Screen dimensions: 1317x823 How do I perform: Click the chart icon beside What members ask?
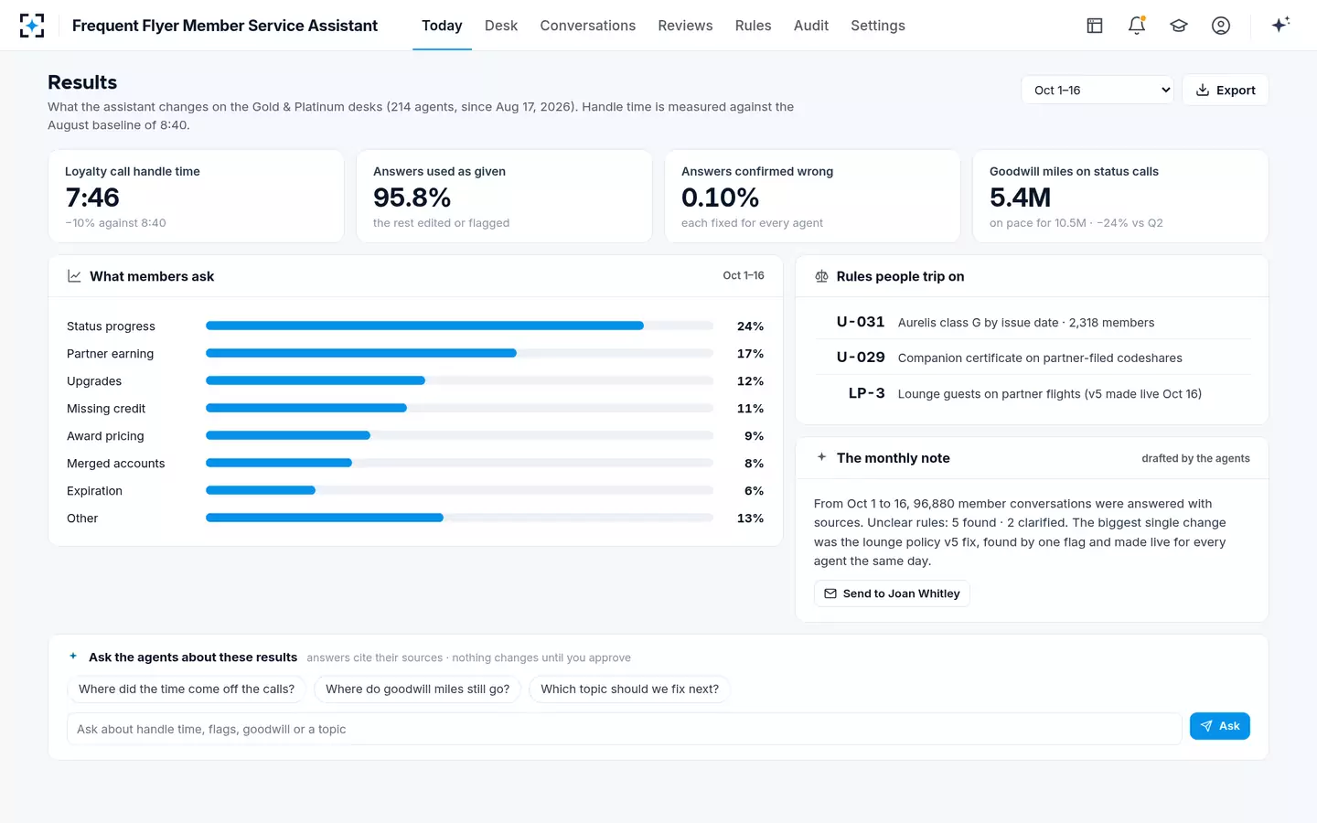coord(74,276)
